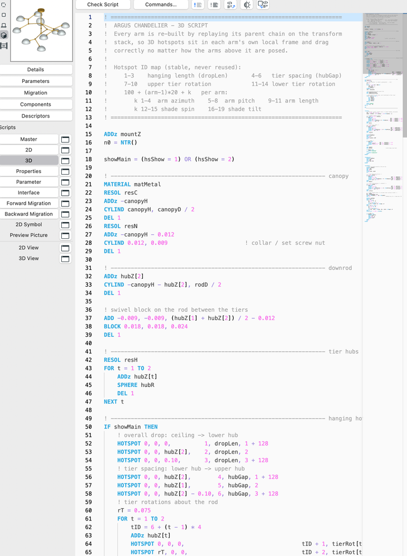Open 2D View in separate window icon
Viewport: 407px width, 556px height.
[x=65, y=248]
